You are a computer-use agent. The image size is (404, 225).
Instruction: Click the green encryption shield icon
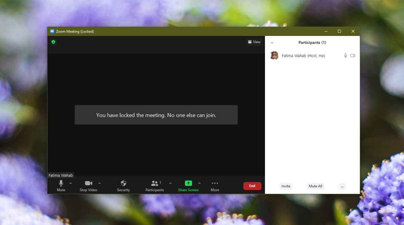53,42
